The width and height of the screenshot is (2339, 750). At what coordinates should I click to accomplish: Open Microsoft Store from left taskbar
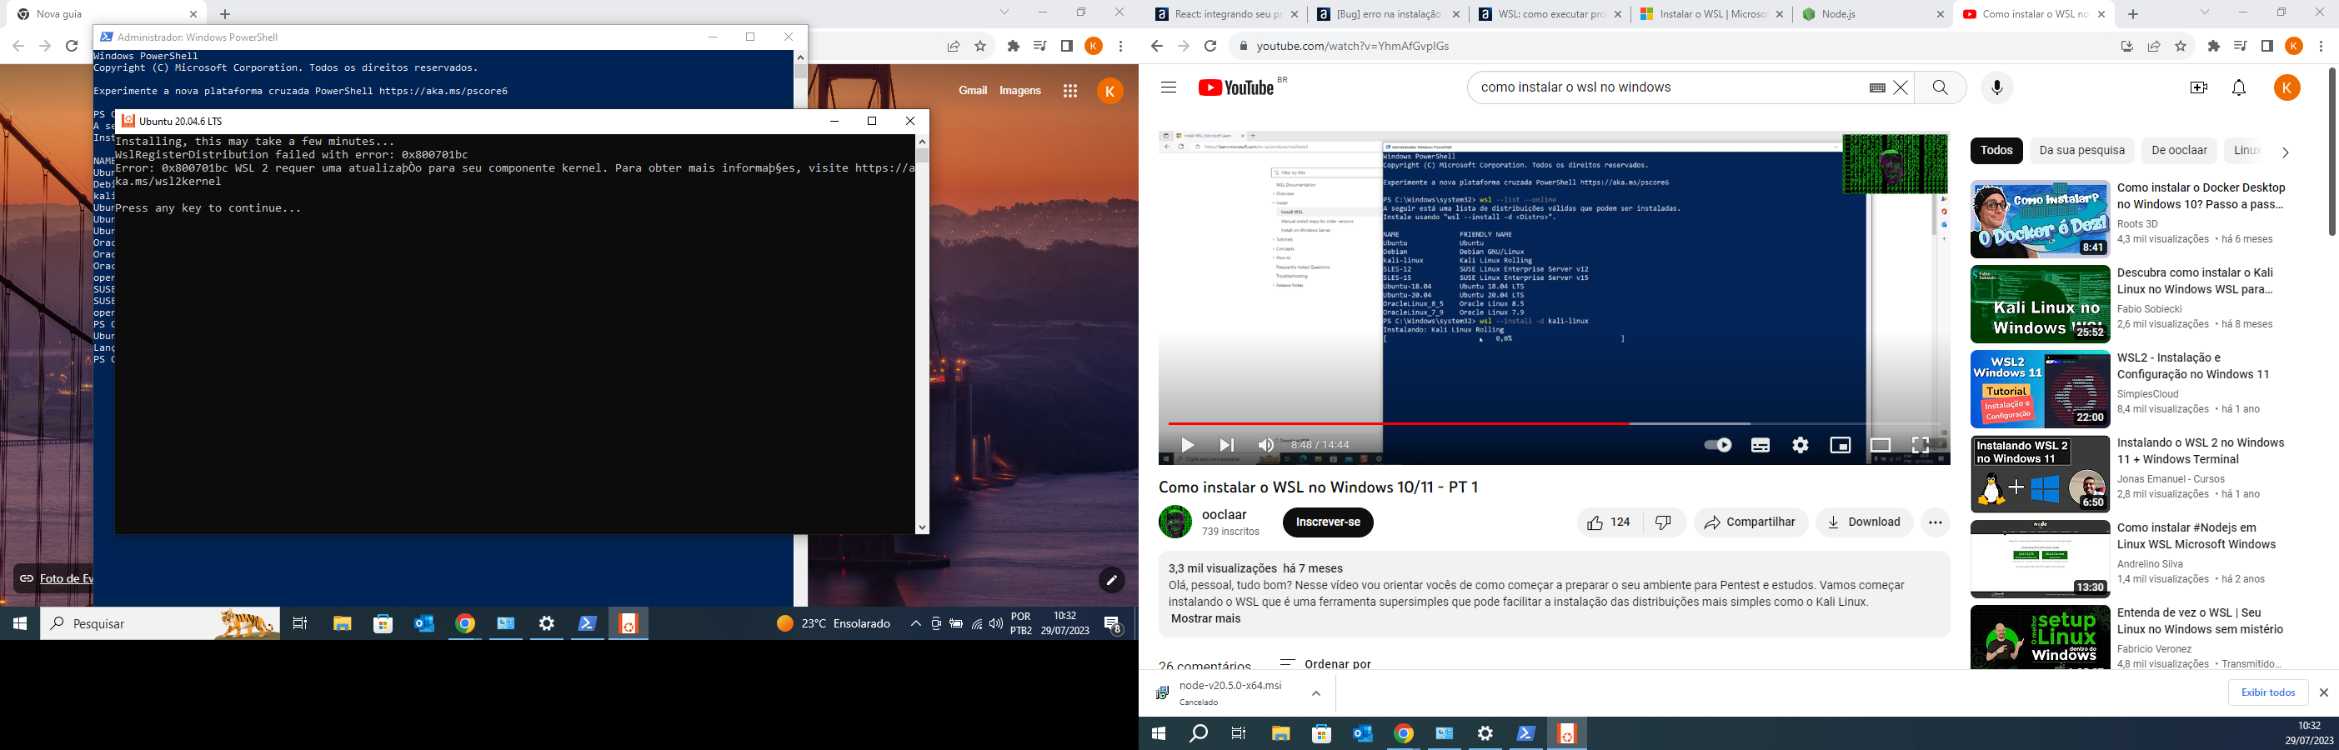coord(383,624)
